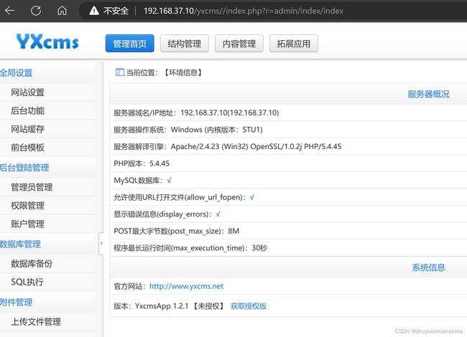Click the 服务器概况 section header

tap(429, 94)
